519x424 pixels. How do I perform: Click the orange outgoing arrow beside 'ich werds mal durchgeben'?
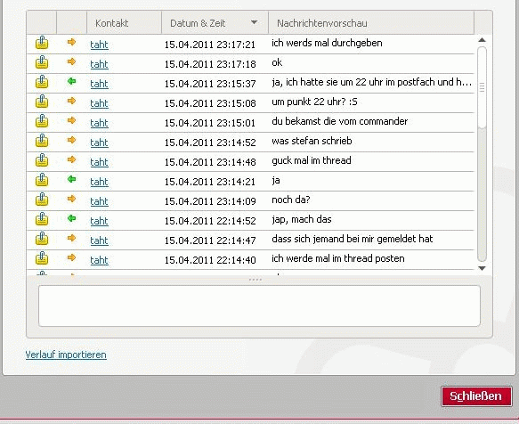pyautogui.click(x=71, y=42)
